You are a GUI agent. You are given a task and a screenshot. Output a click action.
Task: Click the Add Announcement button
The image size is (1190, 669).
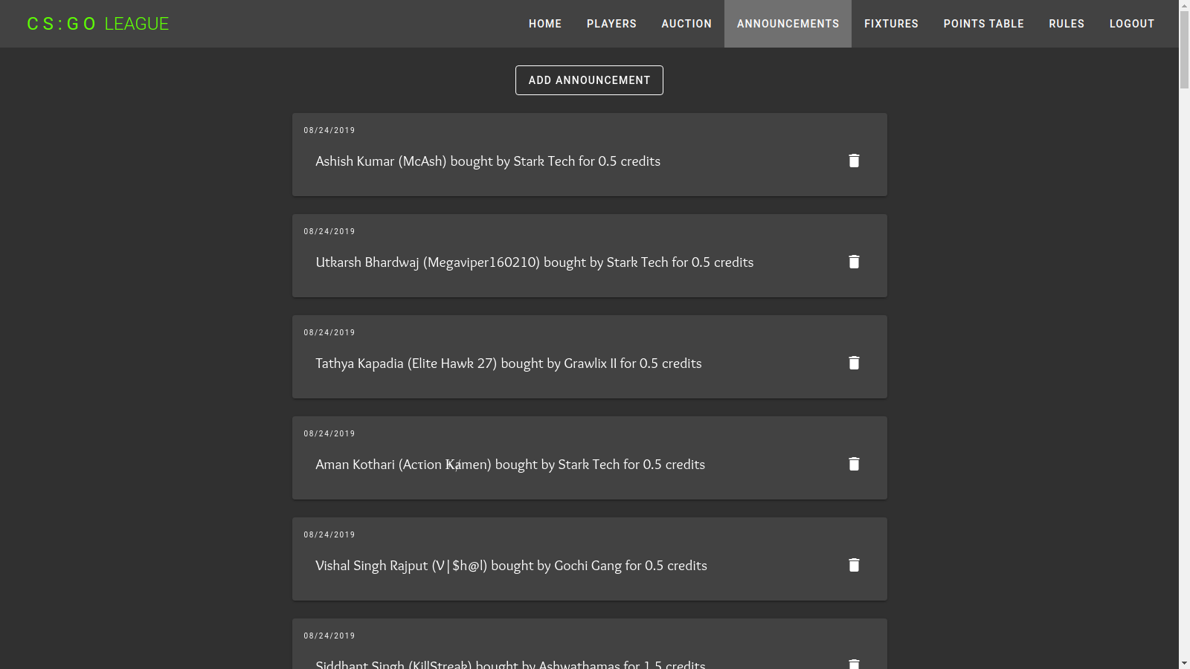click(x=589, y=80)
